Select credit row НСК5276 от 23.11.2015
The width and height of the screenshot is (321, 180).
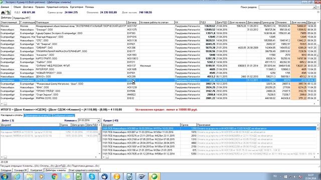(209, 135)
